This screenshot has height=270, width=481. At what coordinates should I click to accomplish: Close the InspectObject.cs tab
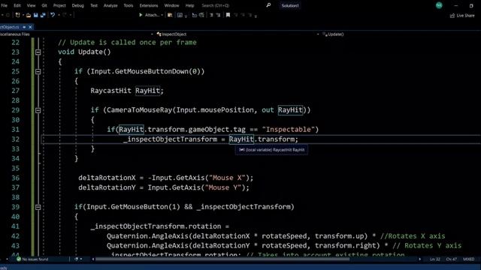(30, 27)
